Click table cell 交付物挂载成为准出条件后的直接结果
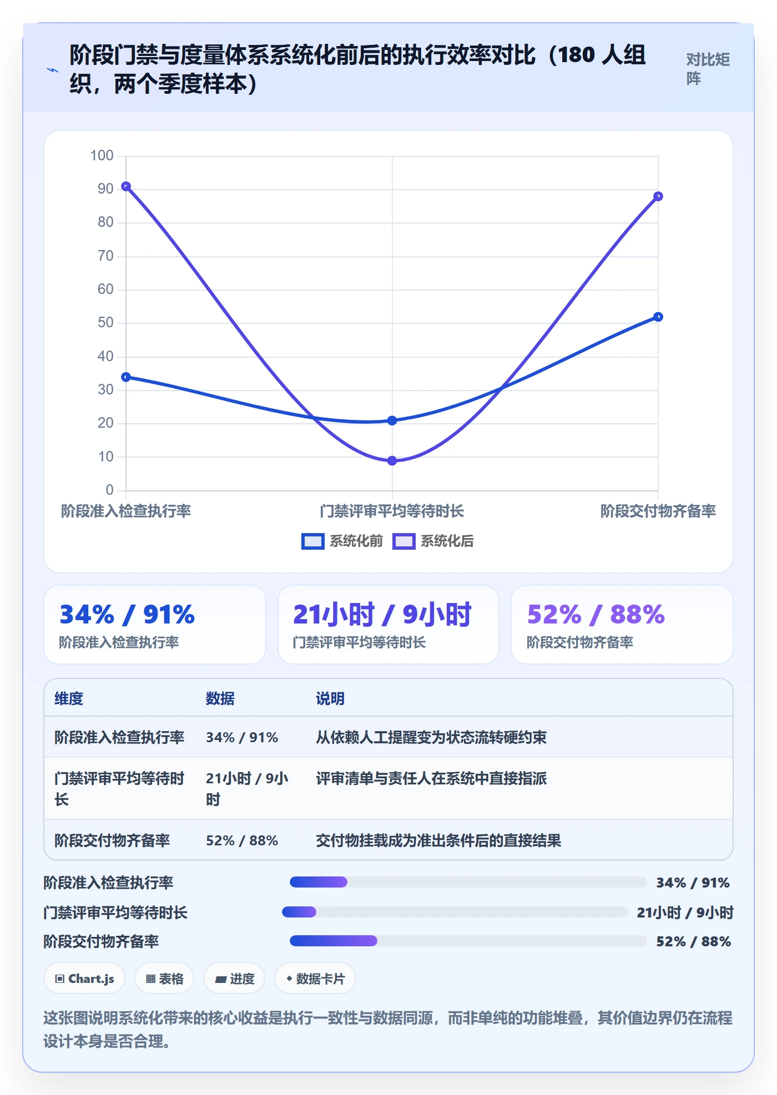Viewport: 777px width, 1095px height. click(438, 840)
